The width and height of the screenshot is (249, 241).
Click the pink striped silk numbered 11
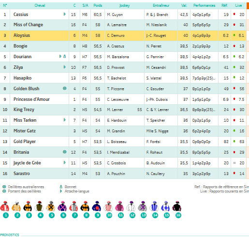pyautogui.click(x=119, y=207)
